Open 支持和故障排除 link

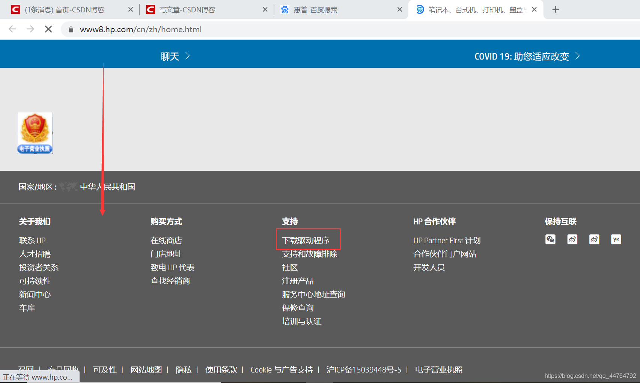310,254
